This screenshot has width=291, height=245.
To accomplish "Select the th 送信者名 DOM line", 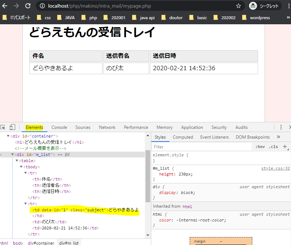I will tap(52, 185).
